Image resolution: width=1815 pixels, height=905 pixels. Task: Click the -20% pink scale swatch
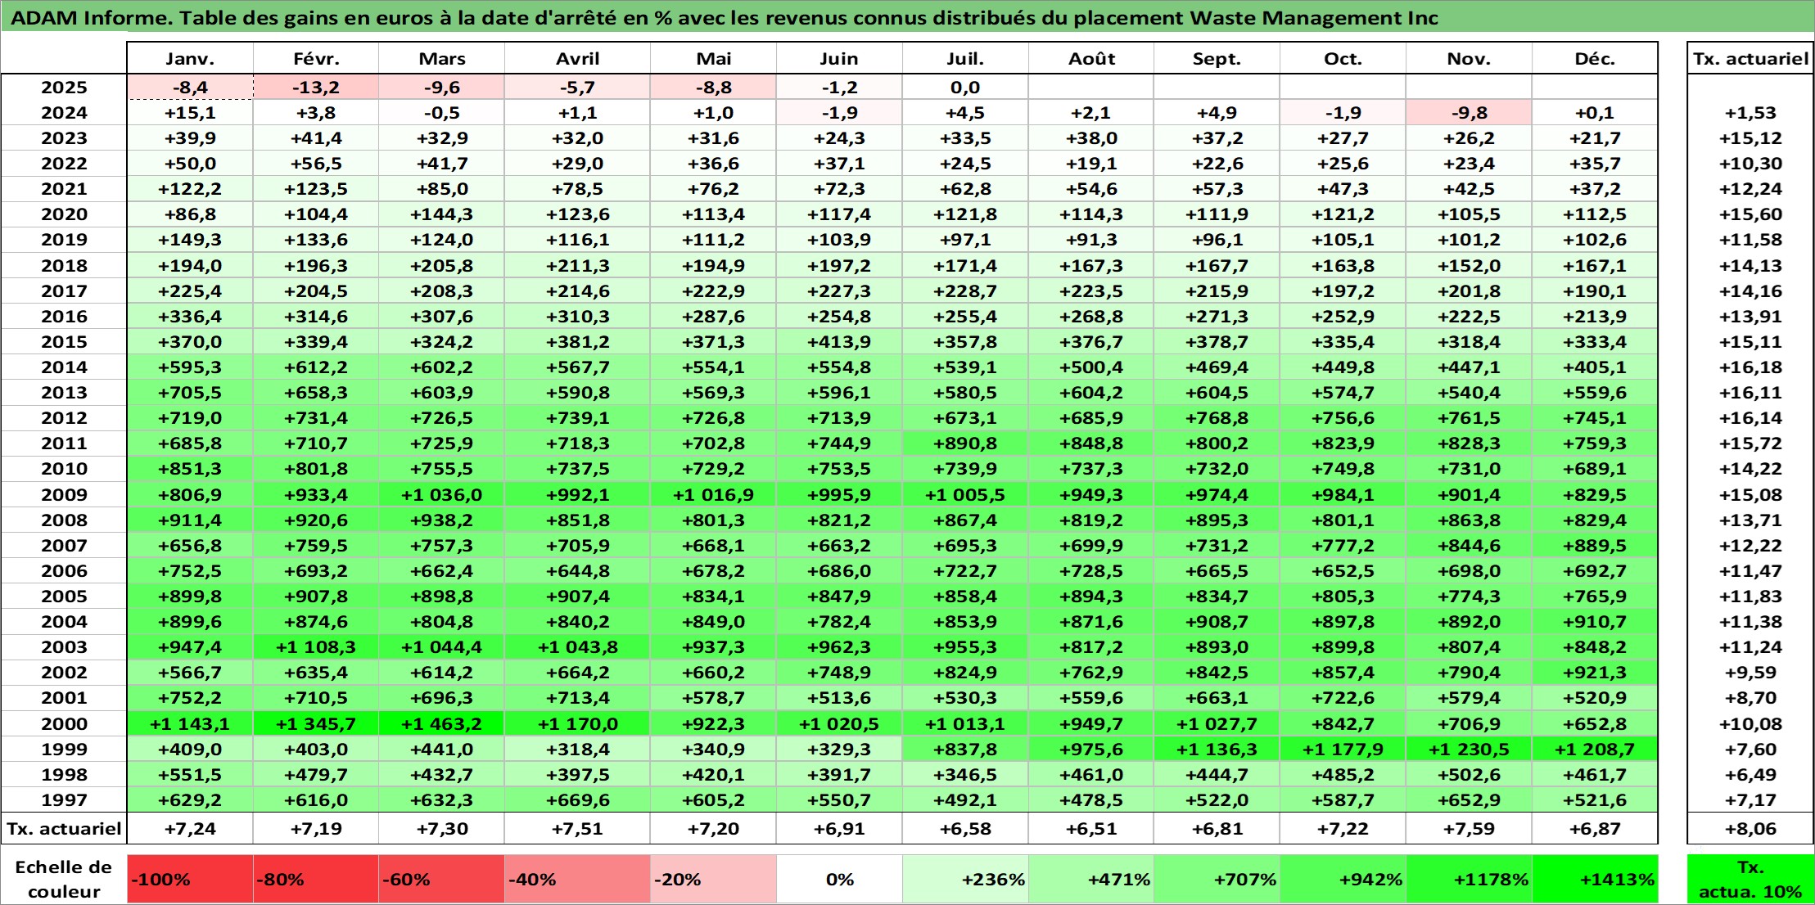tap(713, 880)
